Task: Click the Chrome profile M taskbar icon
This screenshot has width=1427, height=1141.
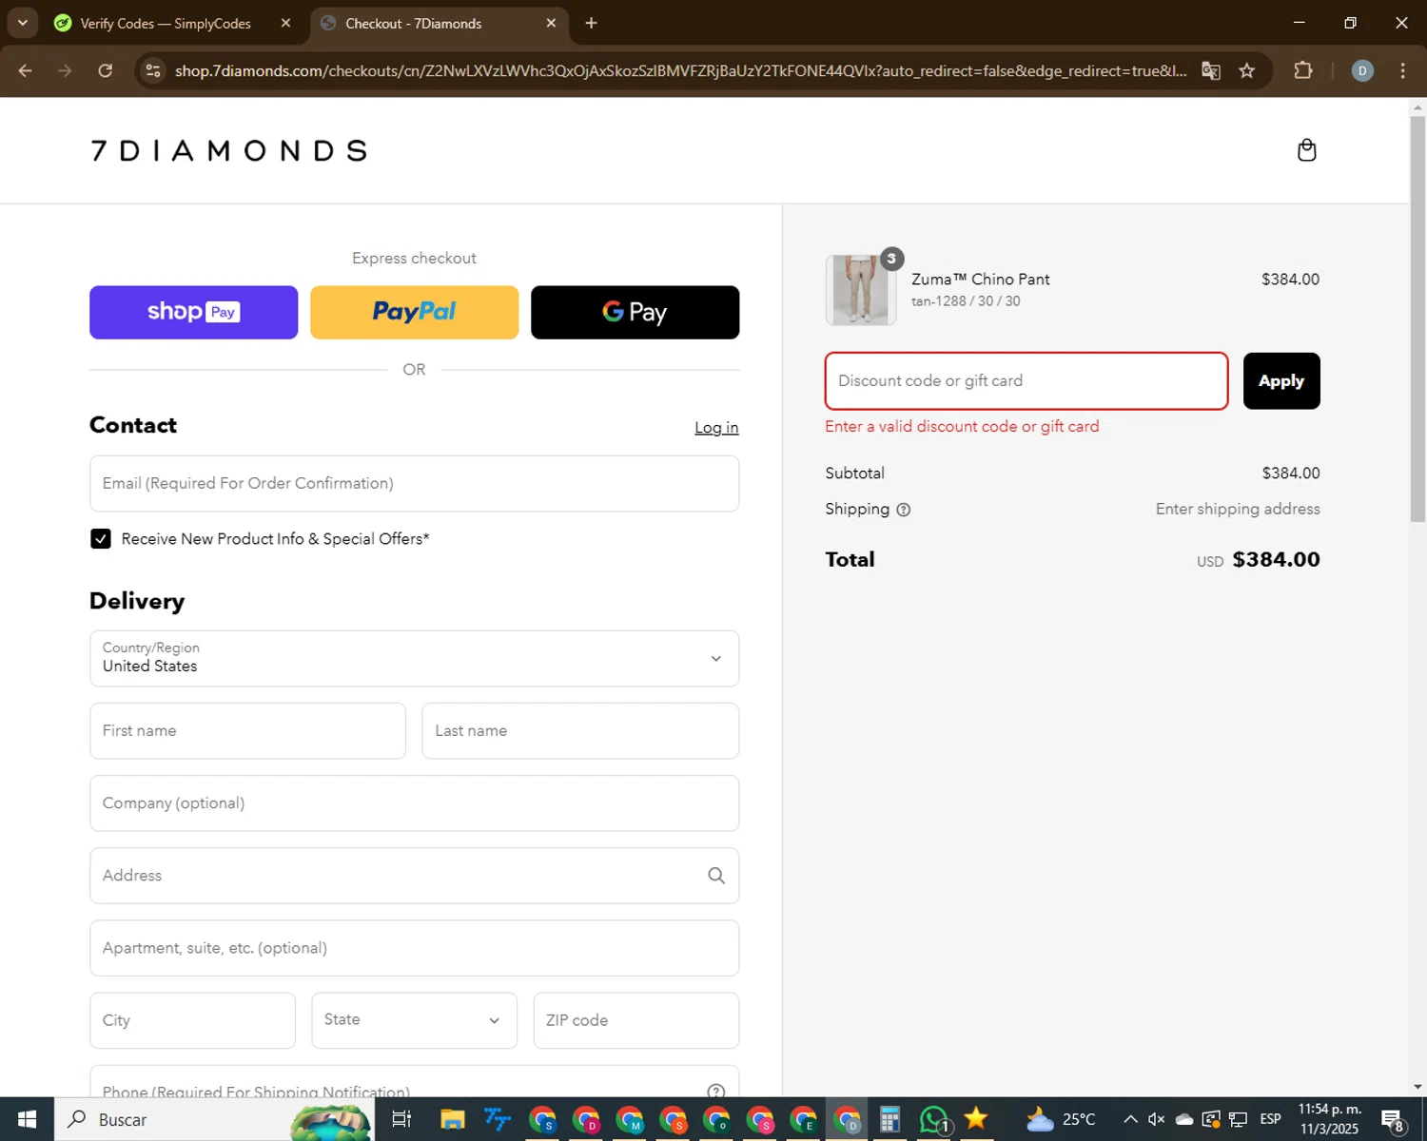Action: [x=630, y=1119]
